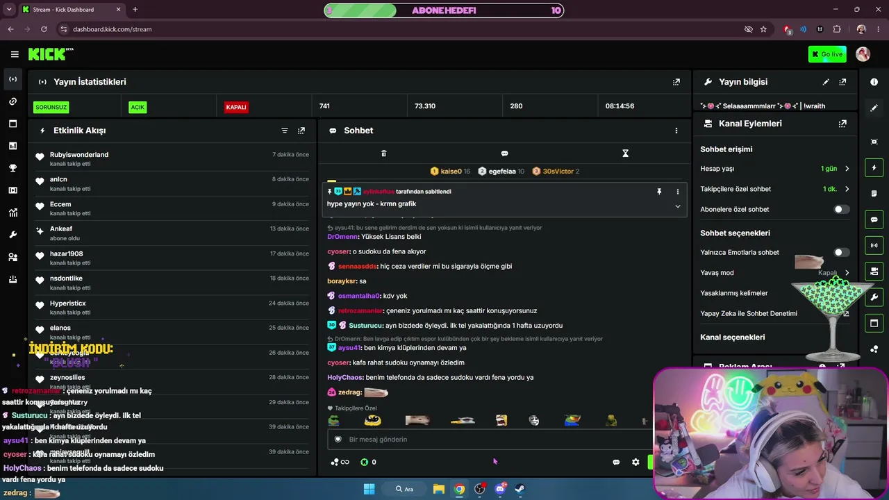
Task: Open the trophy icon in left sidebar
Action: click(13, 168)
